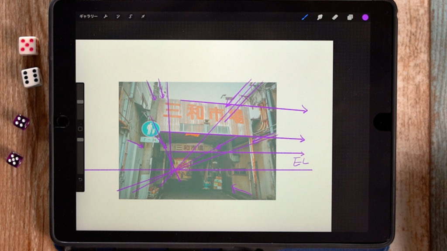Select the Brush paint tool
This screenshot has height=251, width=447.
(305, 17)
